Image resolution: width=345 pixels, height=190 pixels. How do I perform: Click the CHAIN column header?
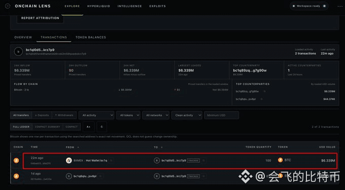pos(18,147)
